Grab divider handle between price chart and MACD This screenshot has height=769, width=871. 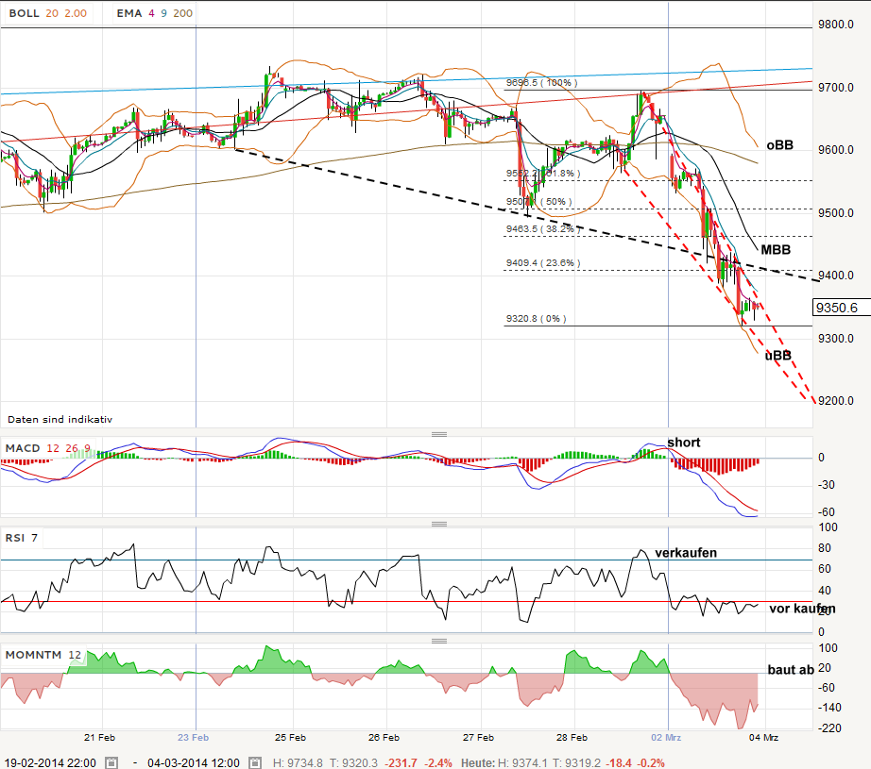(x=439, y=434)
